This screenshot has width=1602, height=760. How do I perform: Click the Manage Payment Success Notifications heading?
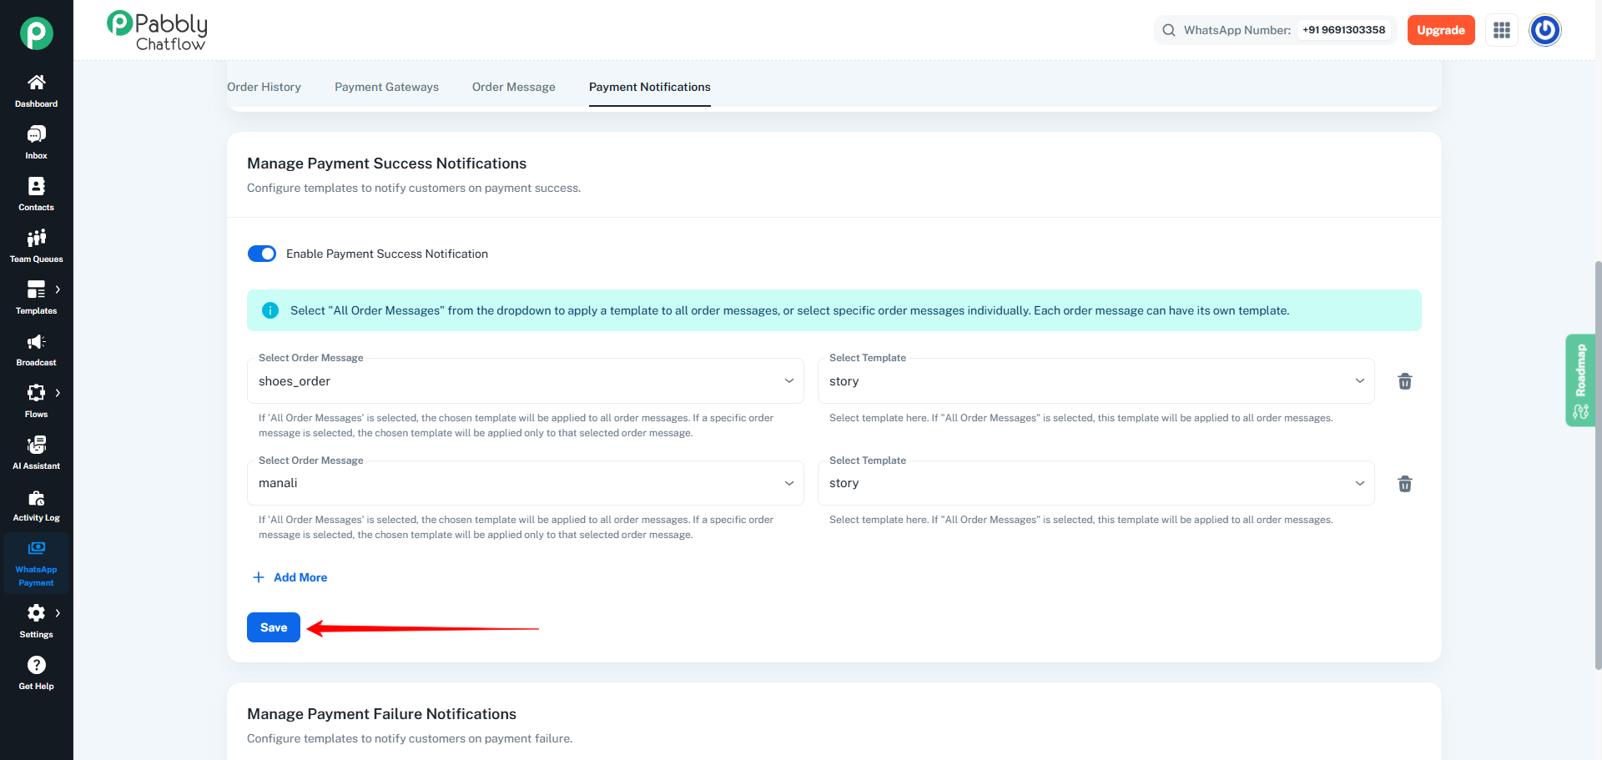(x=386, y=164)
